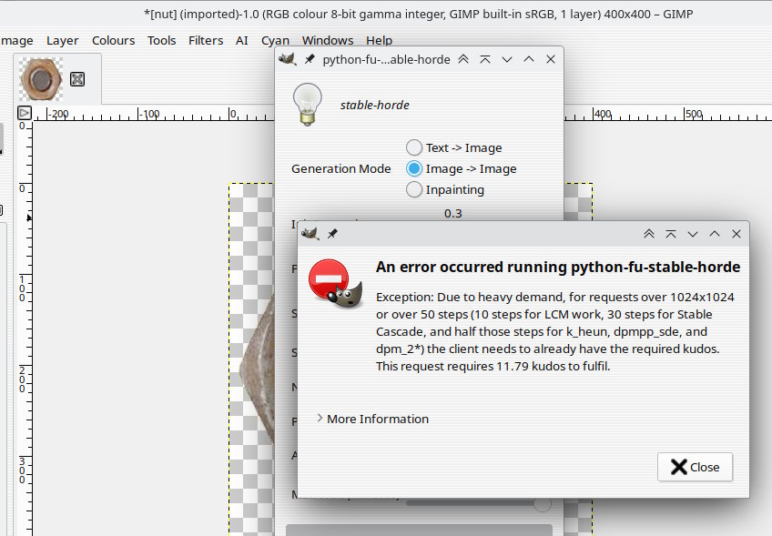Open the Colours menu
This screenshot has height=536, width=772.
[113, 40]
